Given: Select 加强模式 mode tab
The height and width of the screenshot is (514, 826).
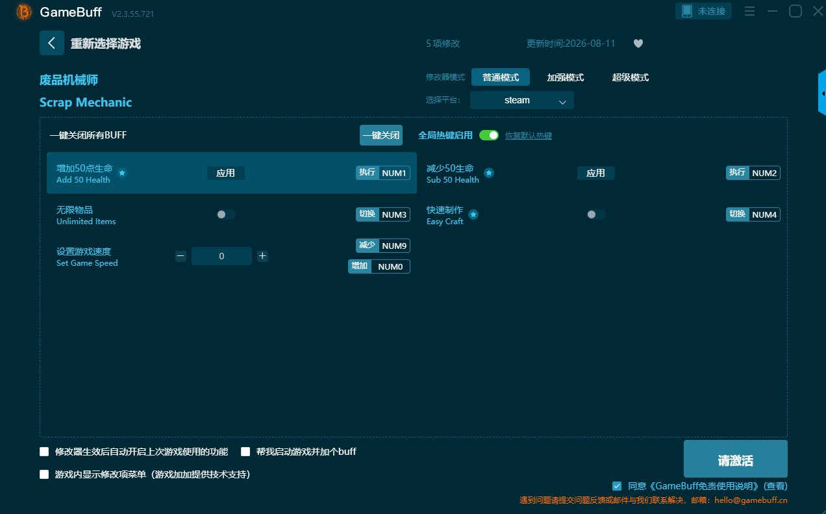Looking at the screenshot, I should coord(566,77).
